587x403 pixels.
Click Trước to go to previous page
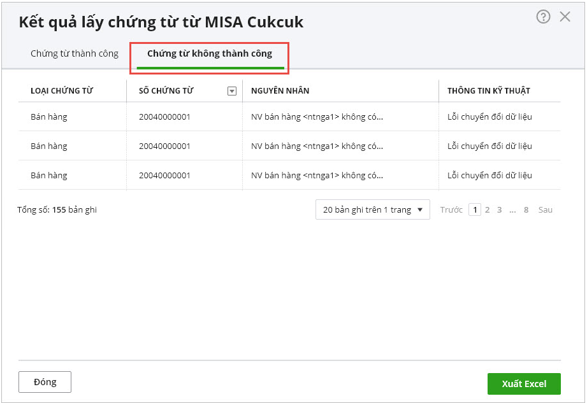click(451, 209)
